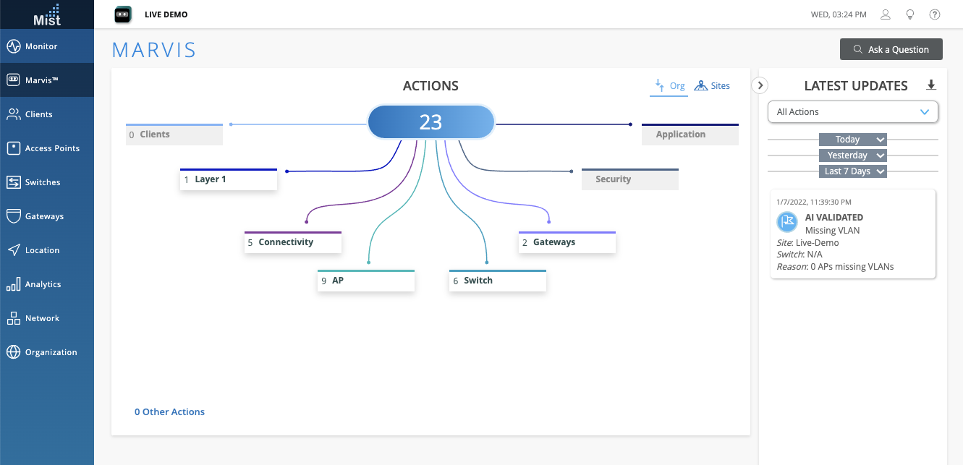Open the All Actions dropdown

coord(853,112)
